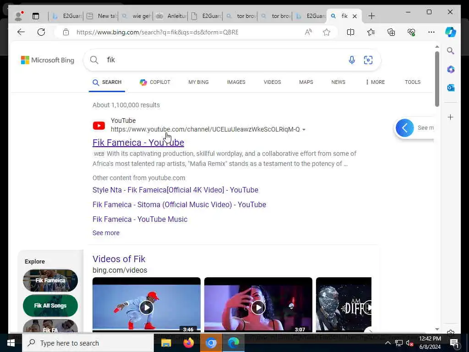Select the SEARCH tab
Image resolution: width=469 pixels, height=352 pixels.
(x=107, y=82)
